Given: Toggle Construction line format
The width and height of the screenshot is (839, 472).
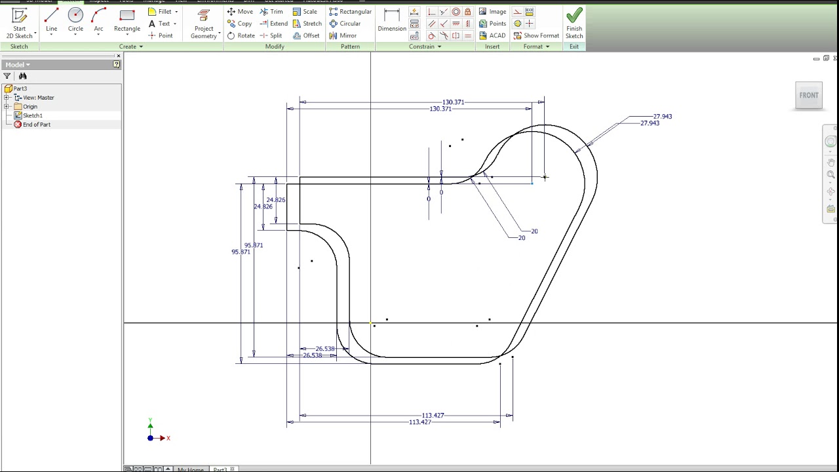Looking at the screenshot, I should click(x=517, y=12).
